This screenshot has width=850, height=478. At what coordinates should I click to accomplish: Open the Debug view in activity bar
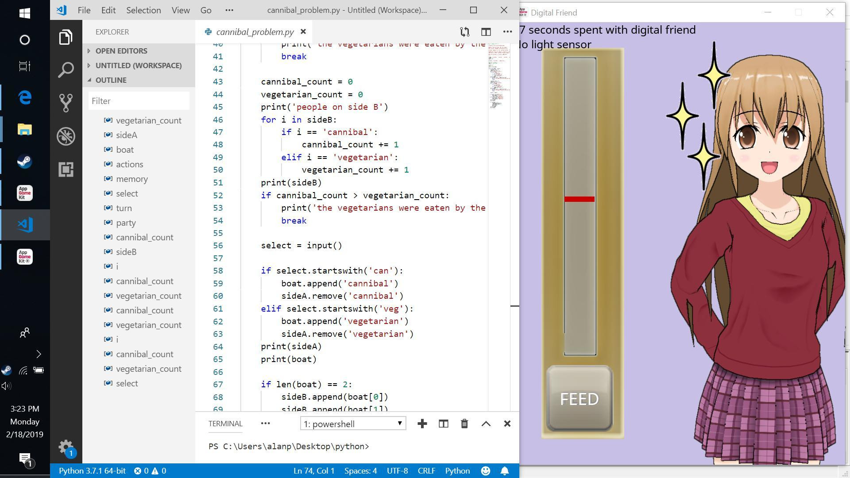pos(66,136)
